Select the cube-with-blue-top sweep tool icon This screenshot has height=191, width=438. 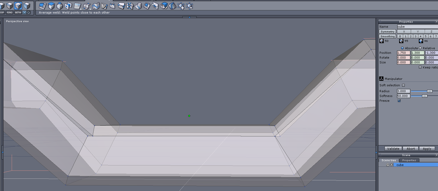coord(51,6)
